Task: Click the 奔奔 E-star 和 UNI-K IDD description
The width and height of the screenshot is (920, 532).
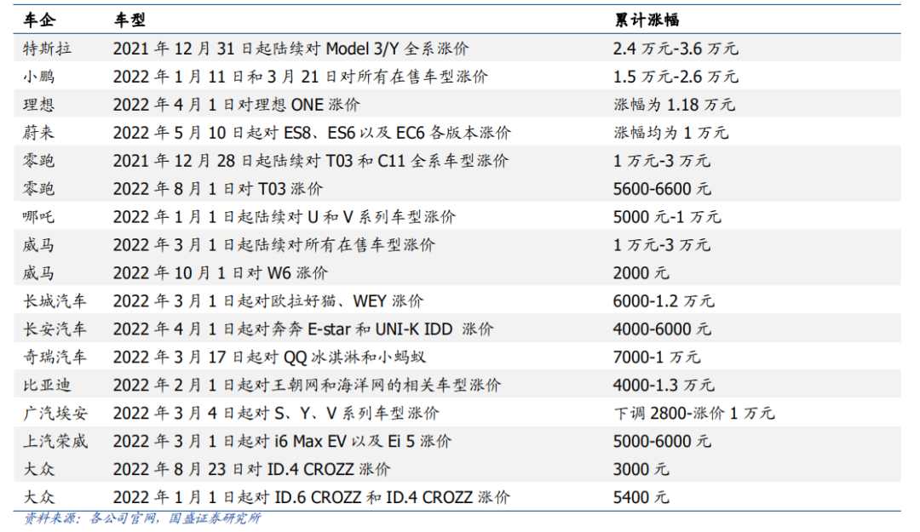Action: 303,329
